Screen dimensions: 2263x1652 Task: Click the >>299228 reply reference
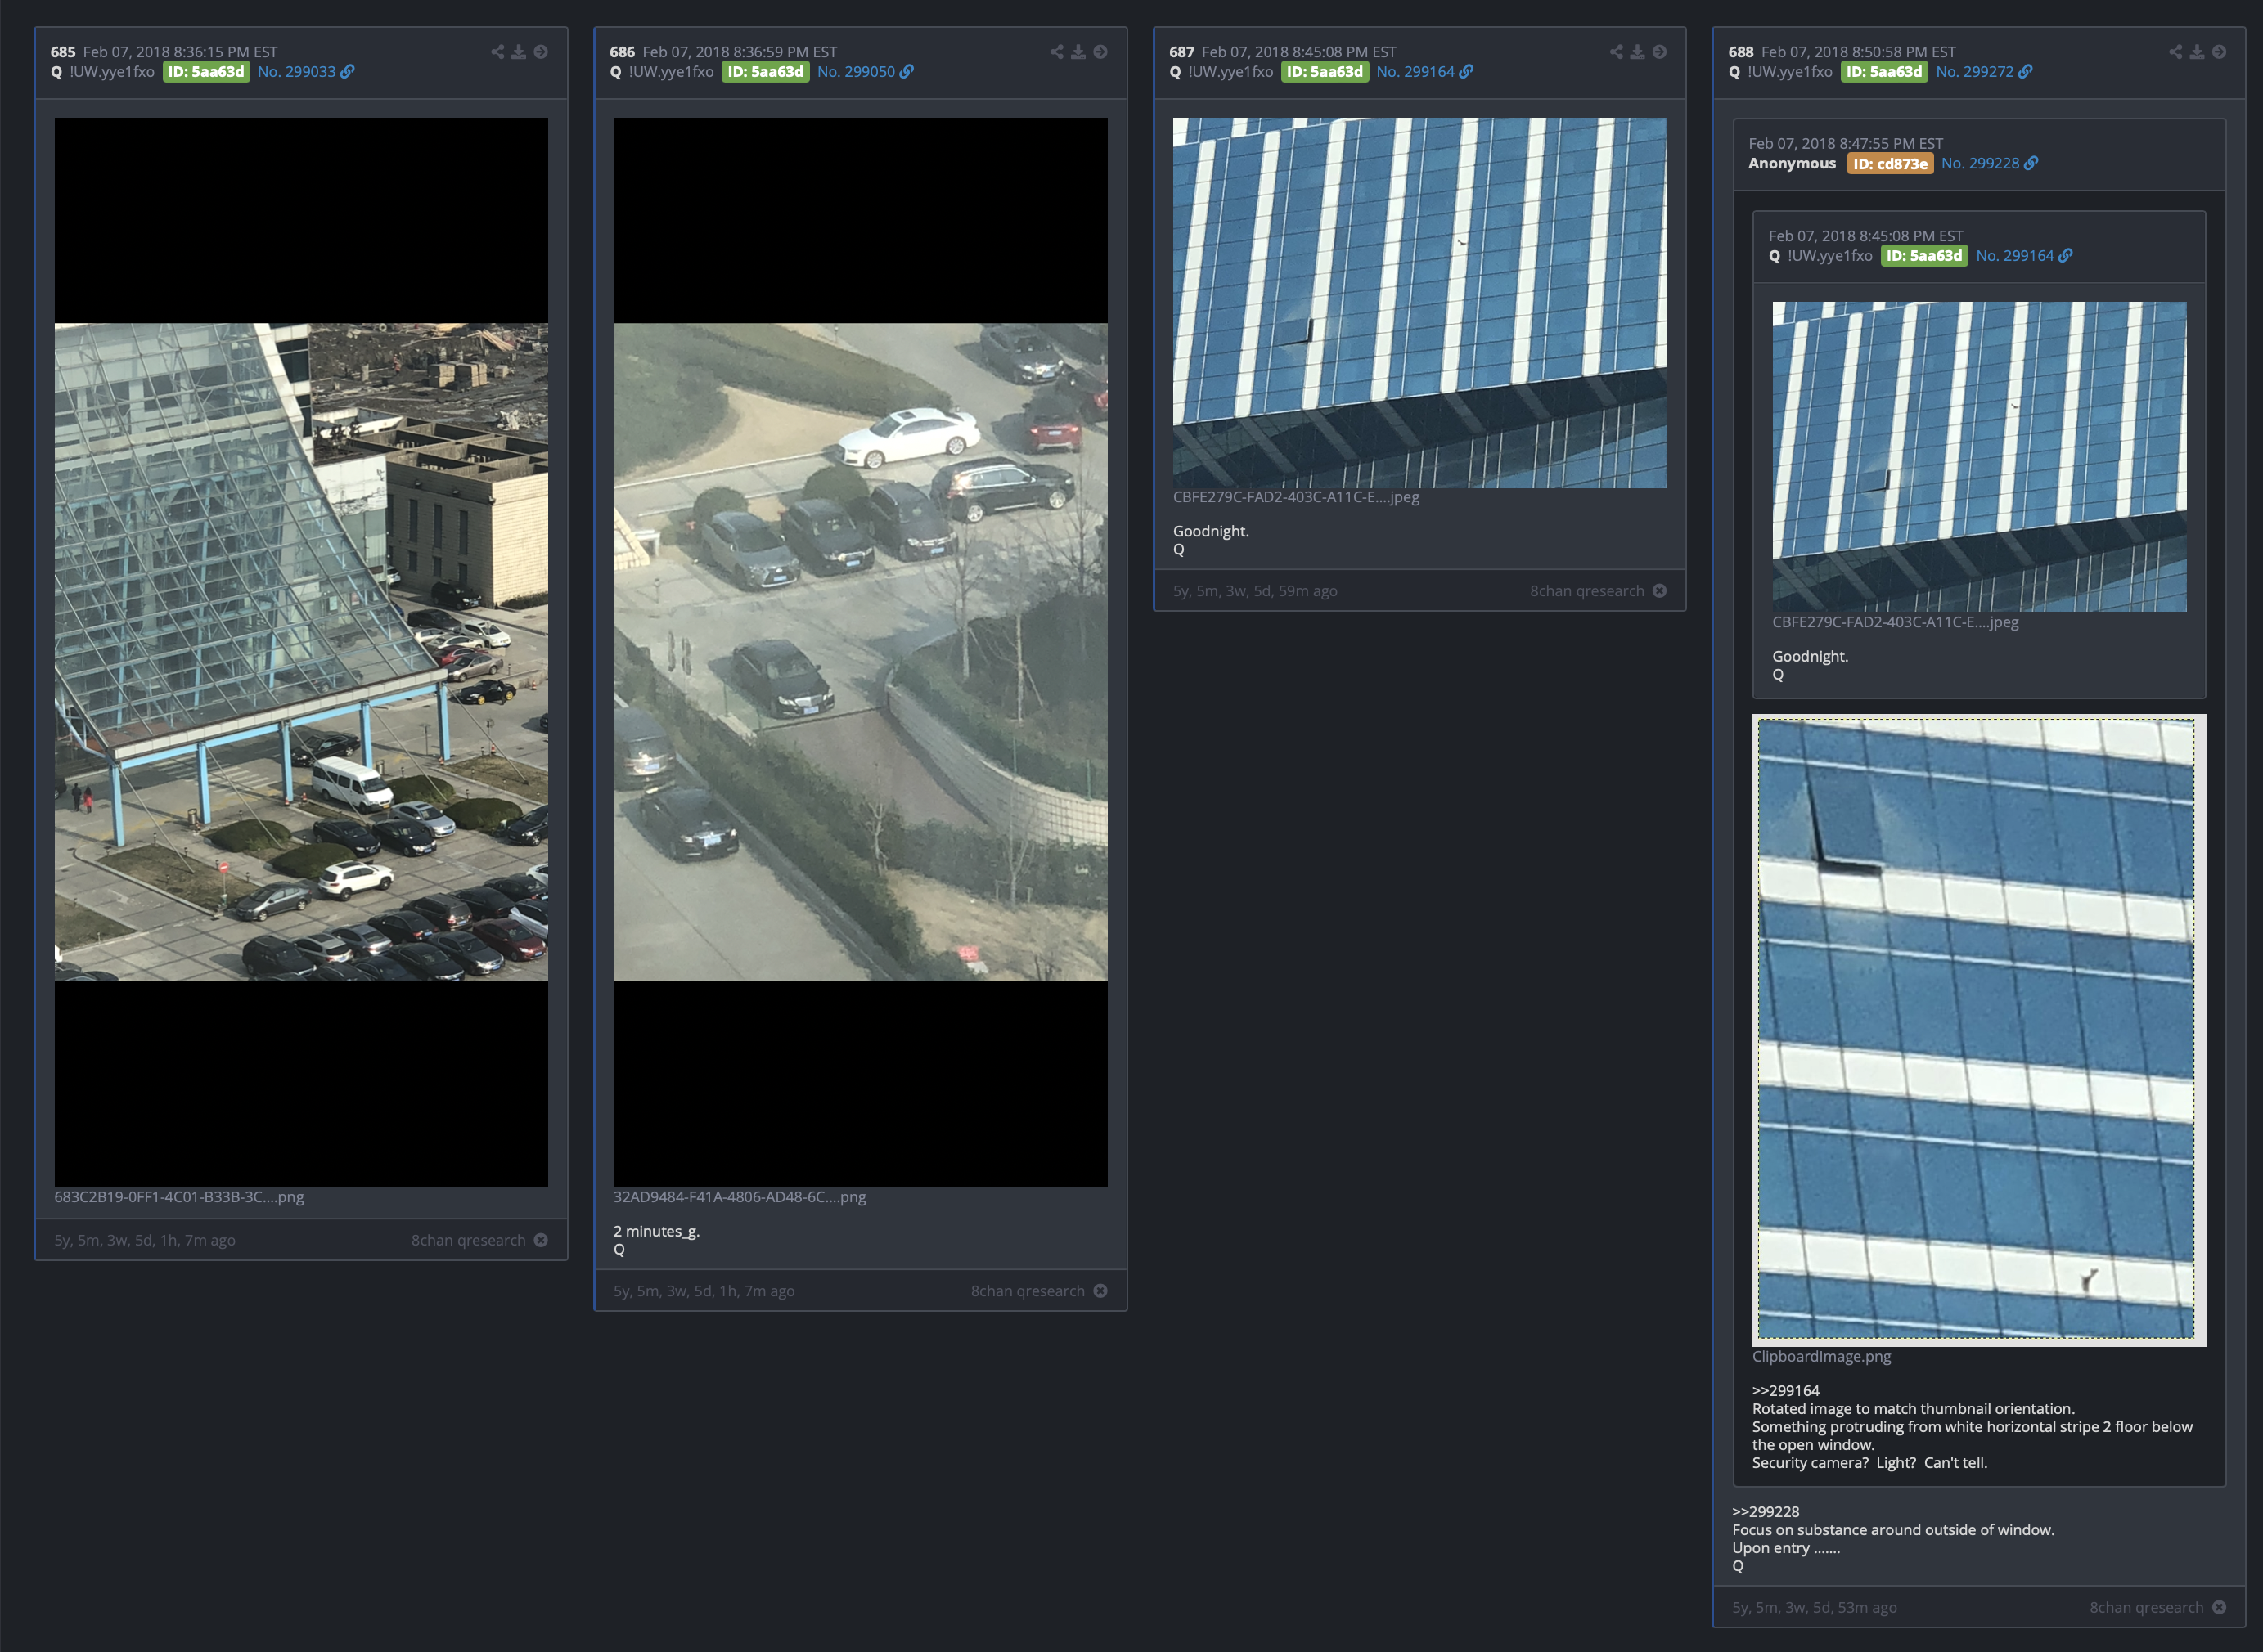point(1765,1512)
